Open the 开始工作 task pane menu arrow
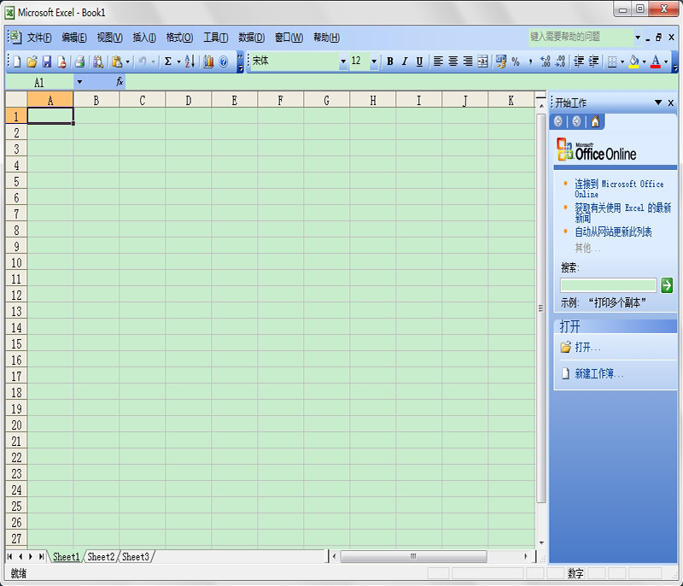Viewport: 683px width, 586px height. click(657, 103)
